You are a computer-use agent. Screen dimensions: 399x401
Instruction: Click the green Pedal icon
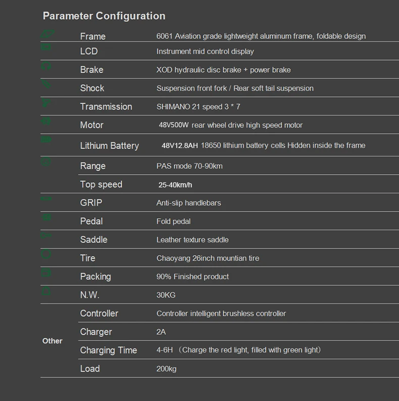click(46, 217)
